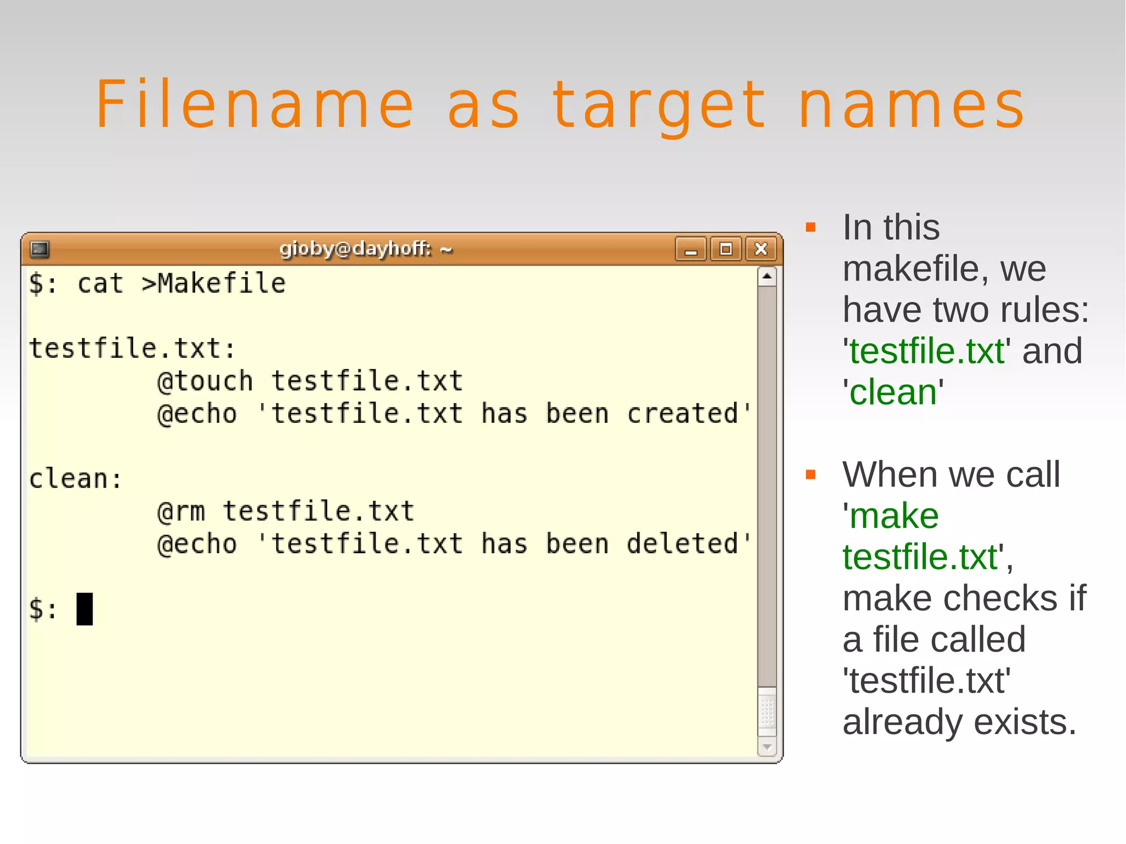This screenshot has height=844, width=1126.
Task: Click the green 'clean' word in first bullet
Action: (893, 393)
